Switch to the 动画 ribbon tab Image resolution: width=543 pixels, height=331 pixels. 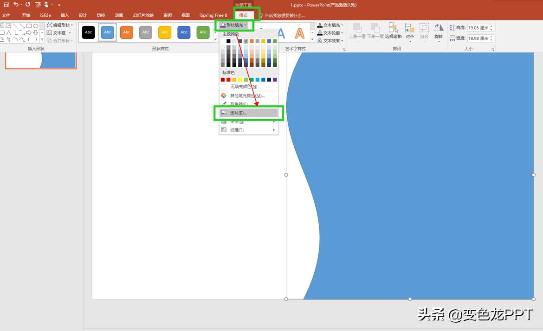coord(119,15)
